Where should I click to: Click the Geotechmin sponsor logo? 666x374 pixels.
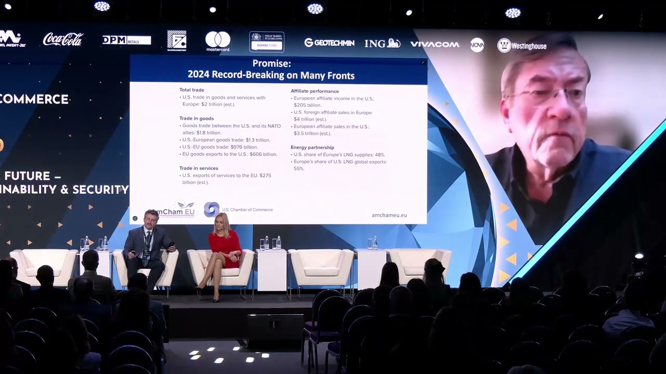[329, 43]
